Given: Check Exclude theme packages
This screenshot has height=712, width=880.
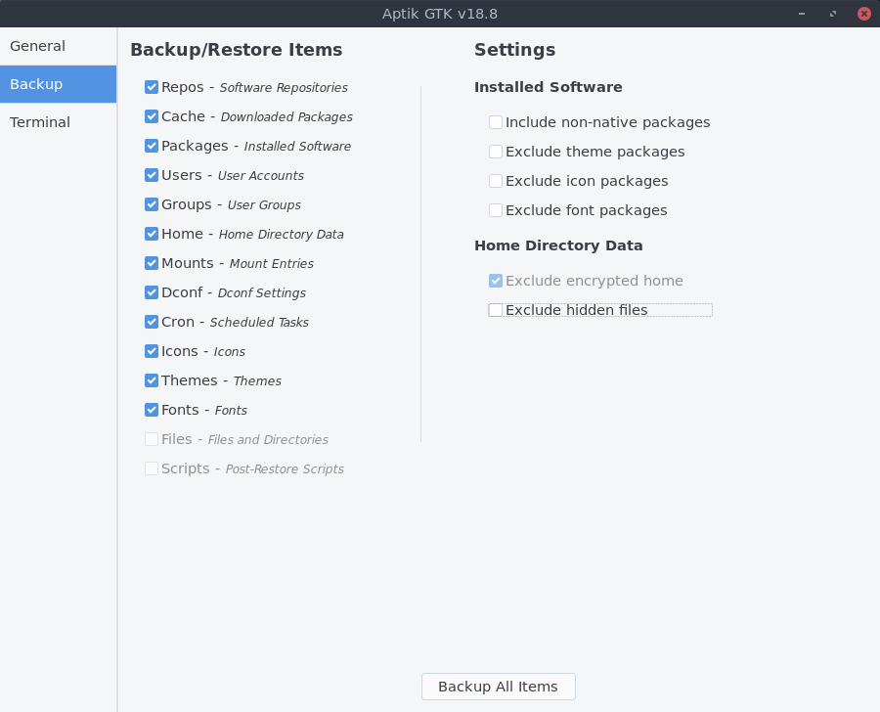Looking at the screenshot, I should 496,152.
